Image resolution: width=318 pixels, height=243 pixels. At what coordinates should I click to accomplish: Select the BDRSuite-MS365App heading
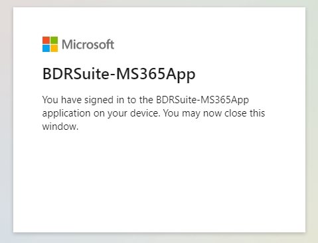click(119, 74)
